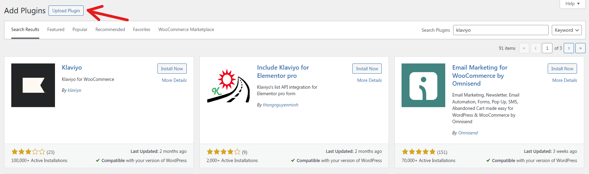The width and height of the screenshot is (589, 174).
Task: Click the current page number field
Action: (x=547, y=48)
